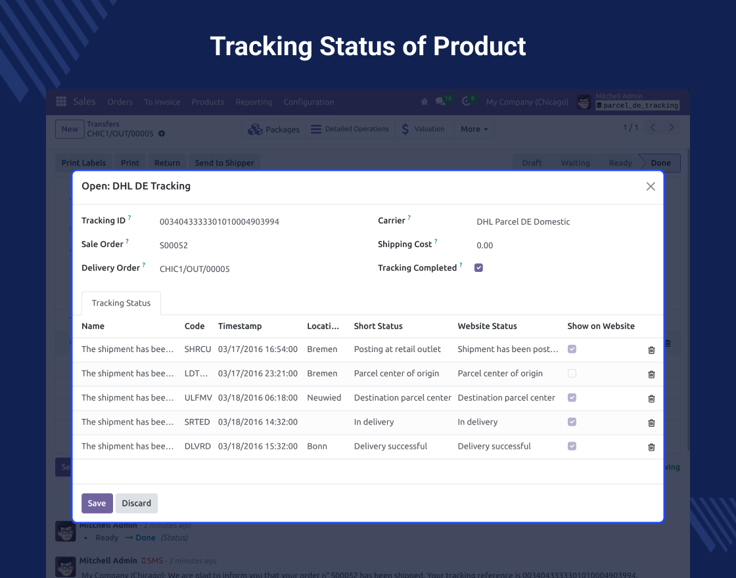The width and height of the screenshot is (736, 578).
Task: Open the messages chat icon in navbar
Action: [x=442, y=101]
